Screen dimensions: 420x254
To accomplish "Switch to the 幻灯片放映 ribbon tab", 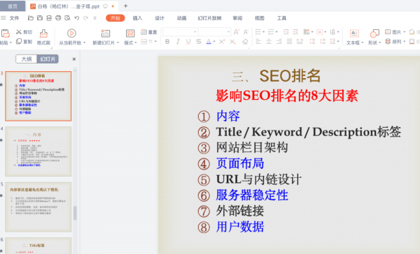I will click(209, 18).
